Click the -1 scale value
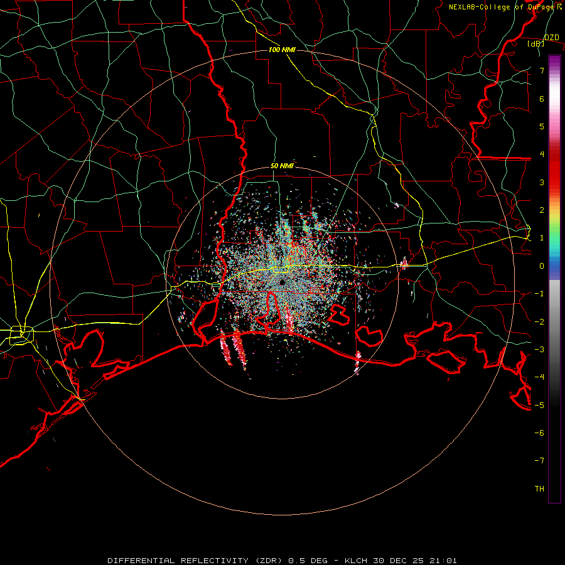The width and height of the screenshot is (565, 565). click(x=539, y=294)
